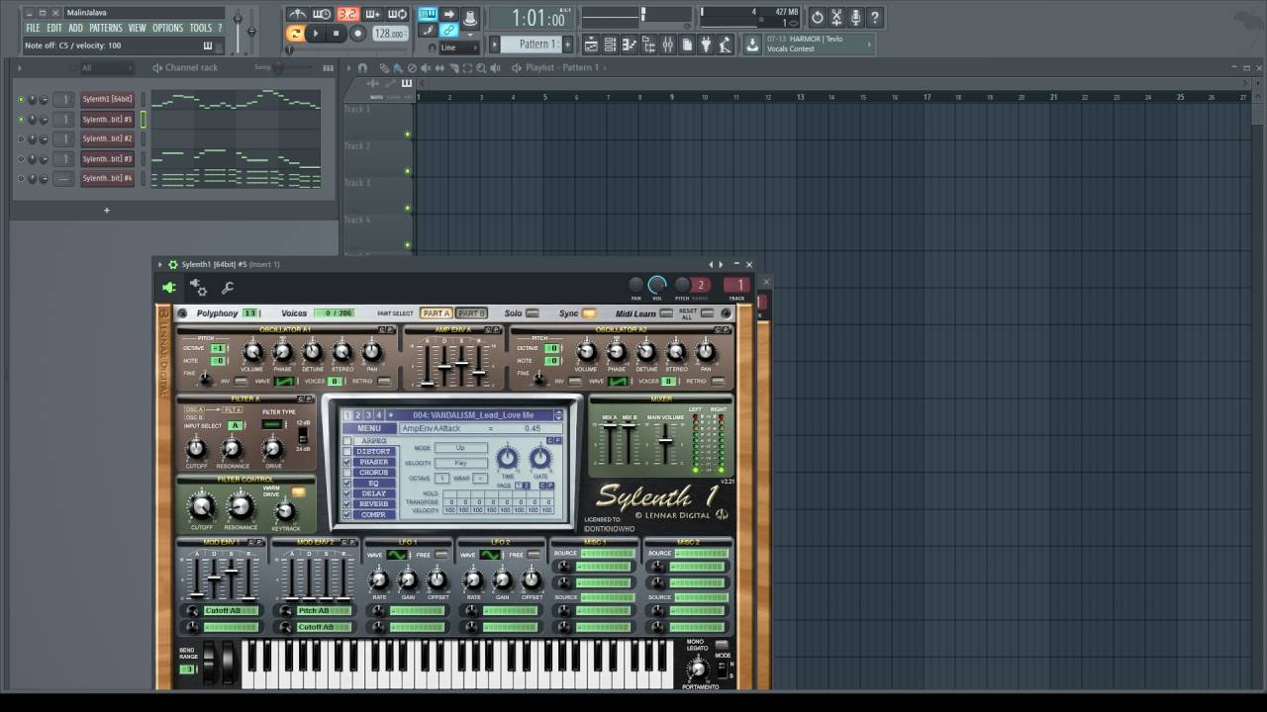Select the Playlist paint brush tool
The width and height of the screenshot is (1267, 712).
point(398,68)
